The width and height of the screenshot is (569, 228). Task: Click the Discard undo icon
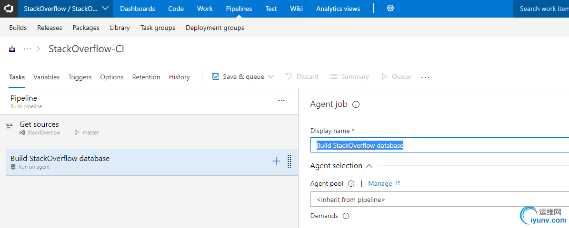[289, 76]
